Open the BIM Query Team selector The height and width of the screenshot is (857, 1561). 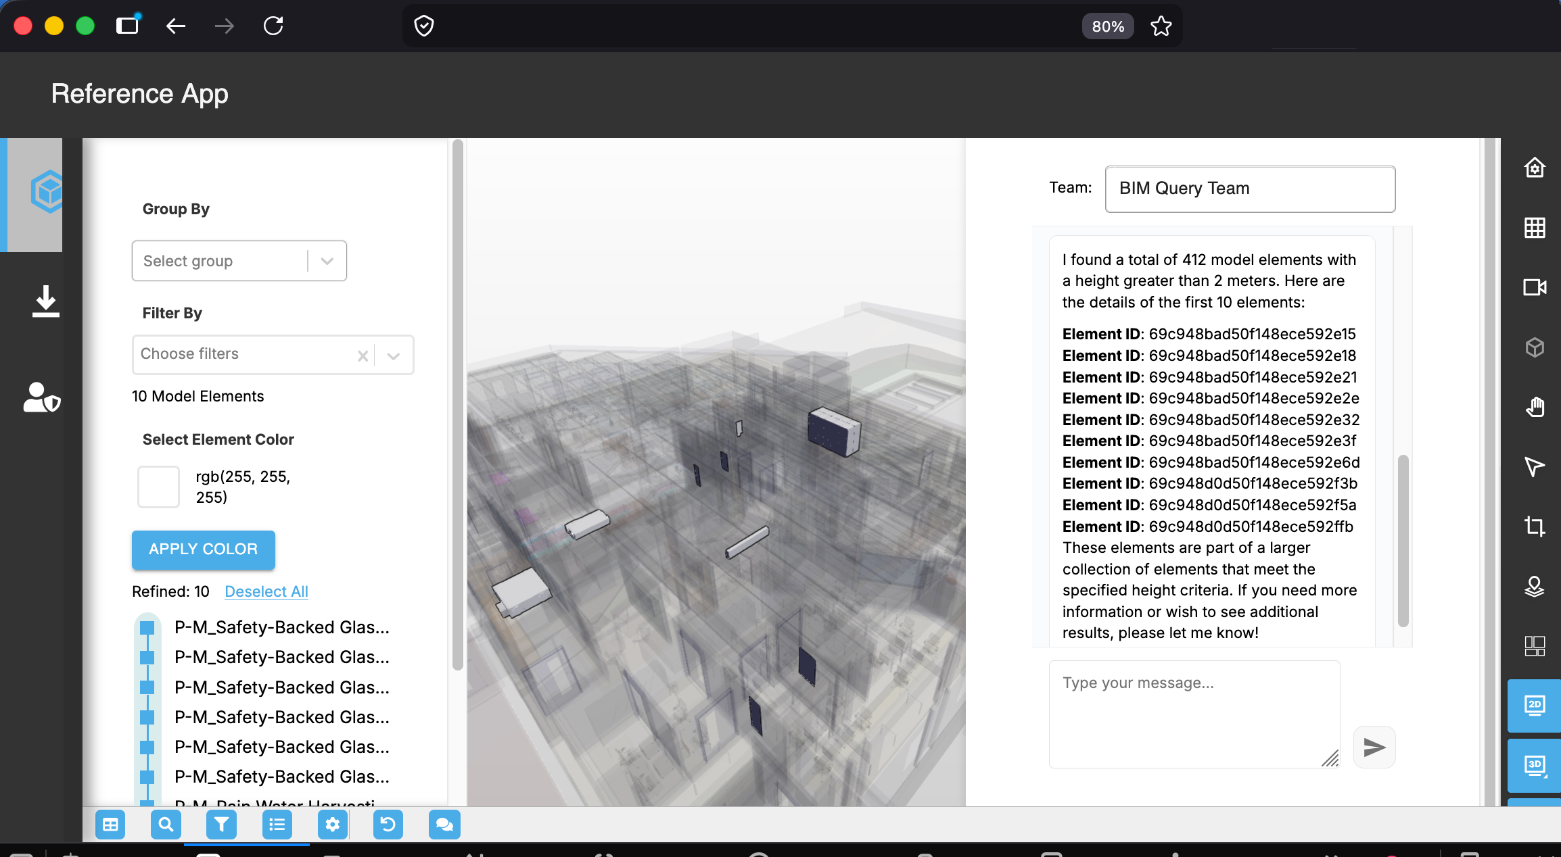pos(1249,189)
